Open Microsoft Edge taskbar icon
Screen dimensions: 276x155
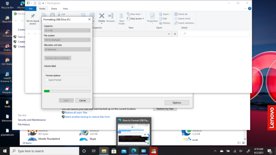click(134, 151)
